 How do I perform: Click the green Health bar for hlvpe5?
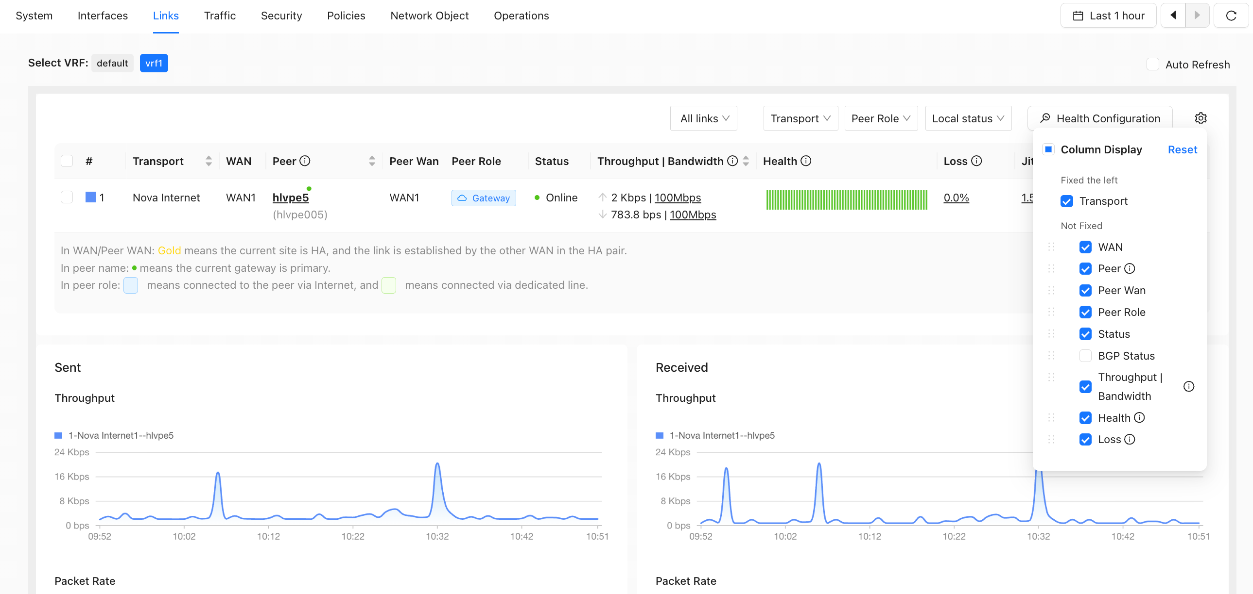coord(846,199)
